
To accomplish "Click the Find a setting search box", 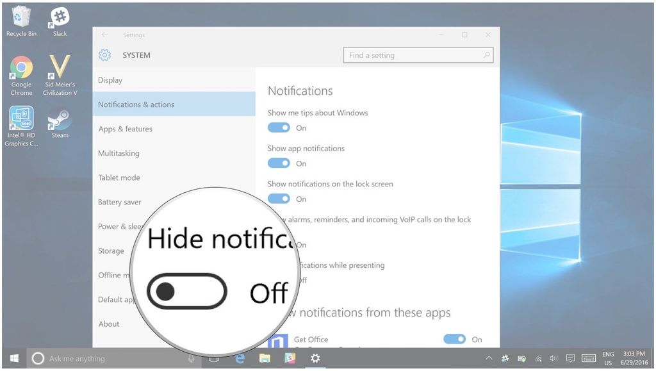I will click(418, 55).
